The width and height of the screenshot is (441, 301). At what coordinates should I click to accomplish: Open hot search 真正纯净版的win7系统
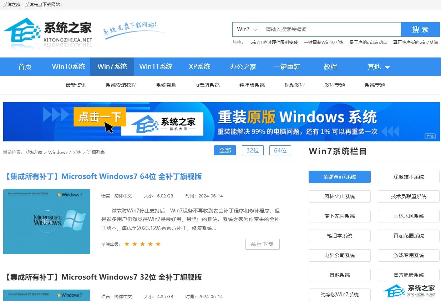[x=415, y=42]
